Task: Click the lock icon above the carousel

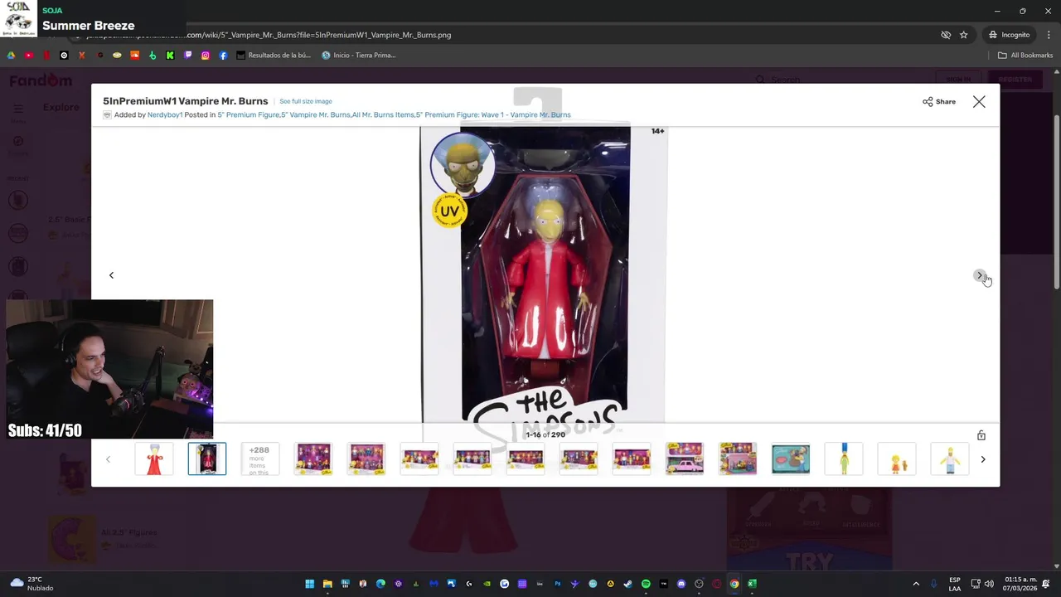Action: point(981,435)
